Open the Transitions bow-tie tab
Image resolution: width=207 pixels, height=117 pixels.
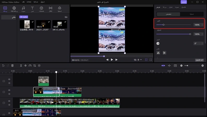(x=50, y=9)
